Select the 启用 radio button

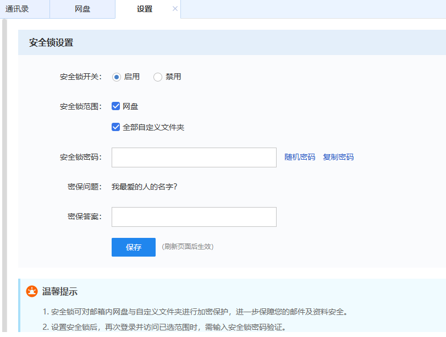coord(117,77)
